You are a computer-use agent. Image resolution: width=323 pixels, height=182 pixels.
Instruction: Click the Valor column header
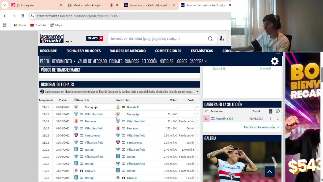pos(173,100)
